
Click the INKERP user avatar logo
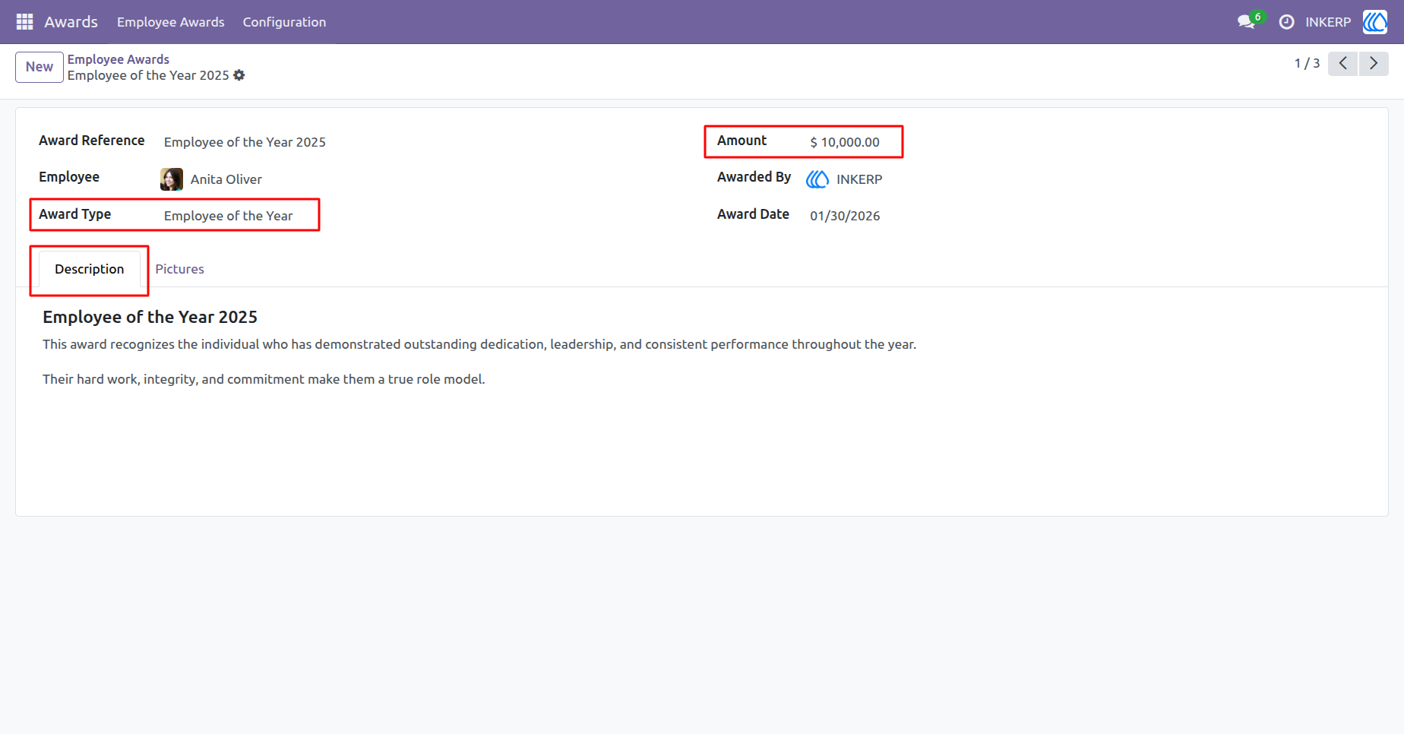point(1375,22)
